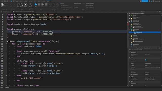This screenshot has width=162, height=91.
Task: Fold the PlayerAdded function at line 12
Action: [x=6, y=41]
